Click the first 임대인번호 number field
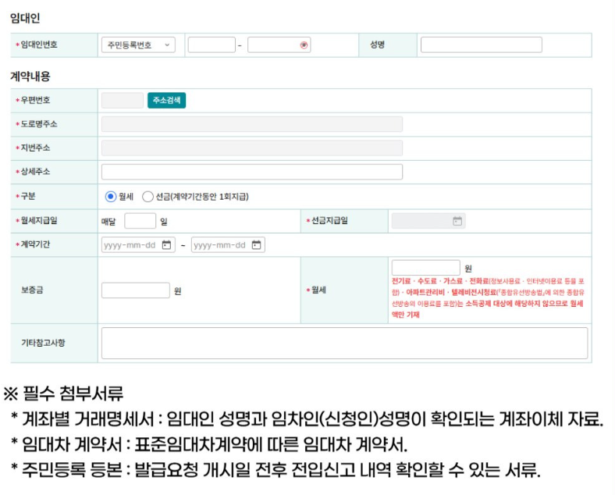The height and width of the screenshot is (495, 615). (x=212, y=45)
